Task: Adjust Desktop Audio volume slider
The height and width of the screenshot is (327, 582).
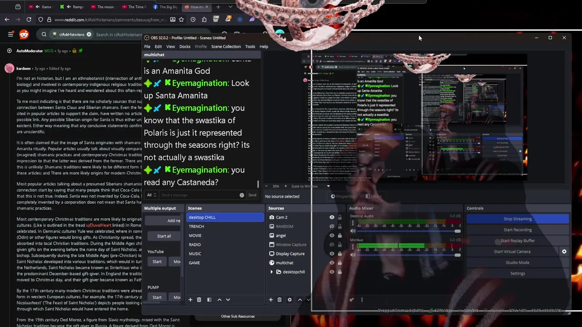Action: pos(408,231)
